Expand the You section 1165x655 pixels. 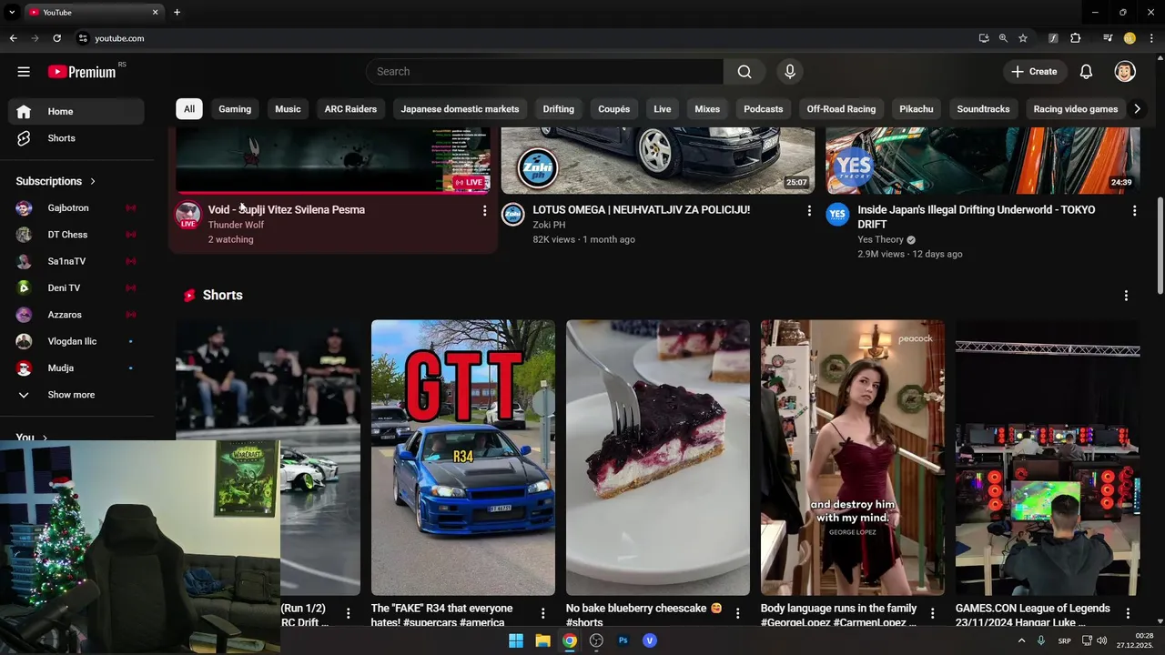pos(32,438)
